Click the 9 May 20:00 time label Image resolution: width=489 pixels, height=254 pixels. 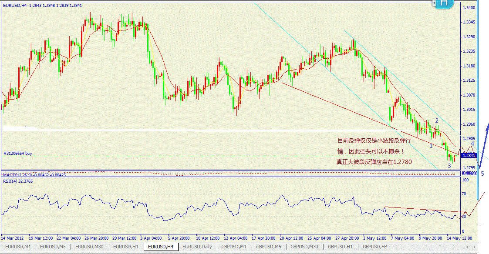tap(430, 238)
